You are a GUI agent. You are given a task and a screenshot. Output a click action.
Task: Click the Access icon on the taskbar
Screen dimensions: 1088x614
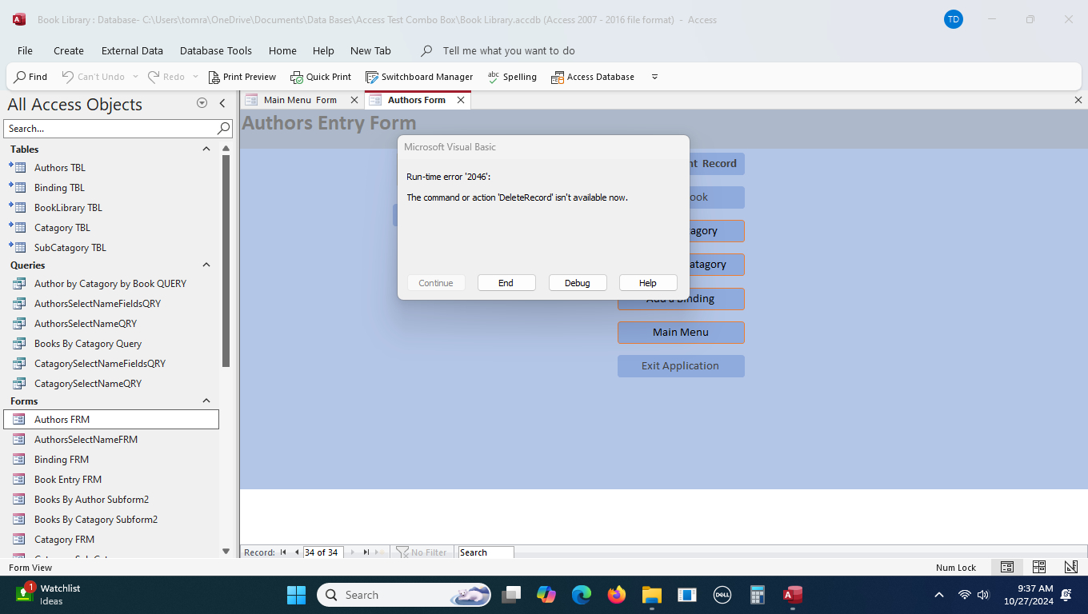coord(792,595)
